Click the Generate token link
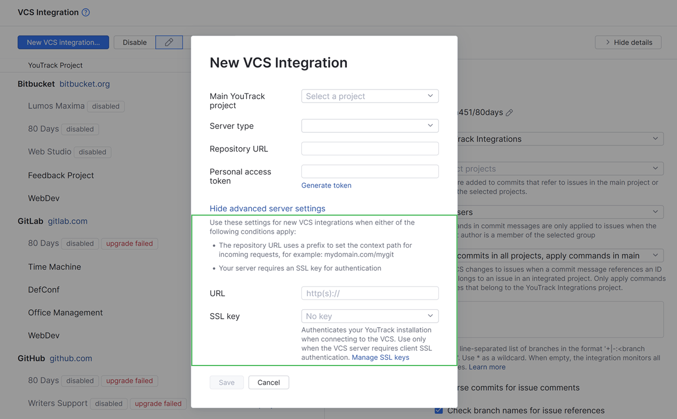Viewport: 677px width, 419px height. click(x=326, y=185)
